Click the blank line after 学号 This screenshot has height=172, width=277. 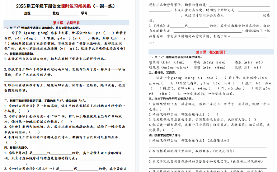(98, 13)
